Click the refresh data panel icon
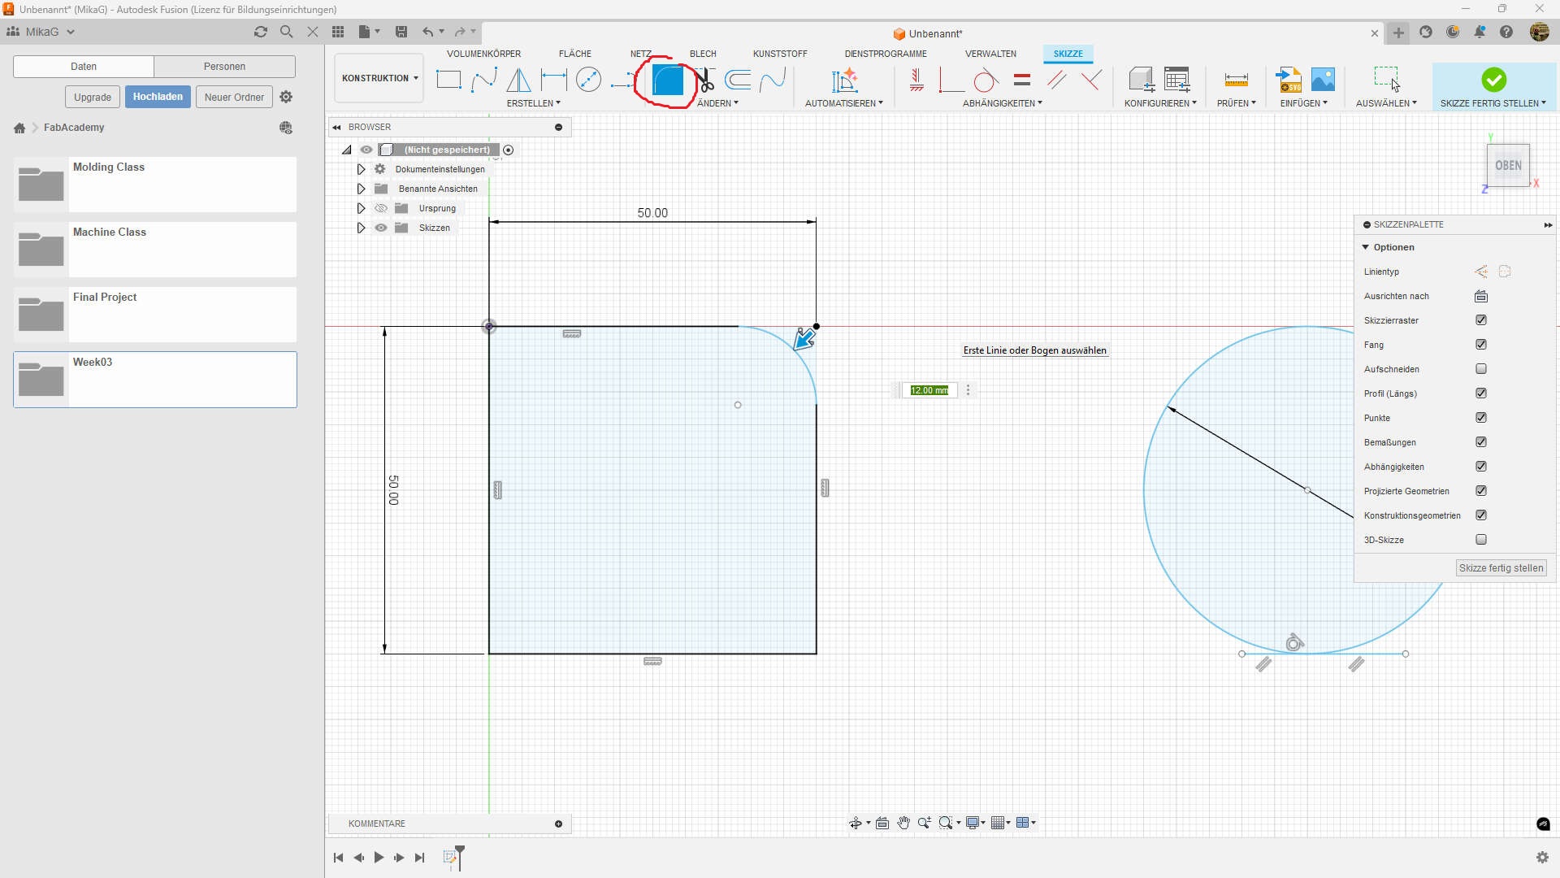This screenshot has width=1560, height=878. click(261, 32)
